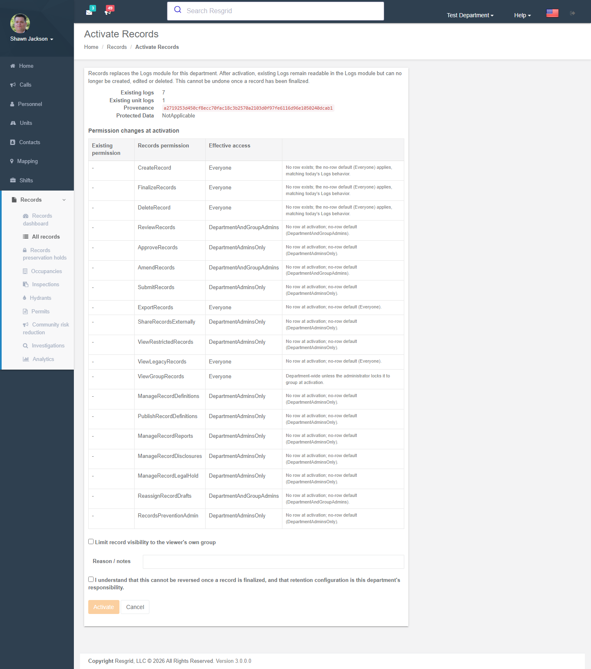Click Shawn Jackson's profile avatar
Viewport: 591px width, 669px height.
pyautogui.click(x=20, y=23)
